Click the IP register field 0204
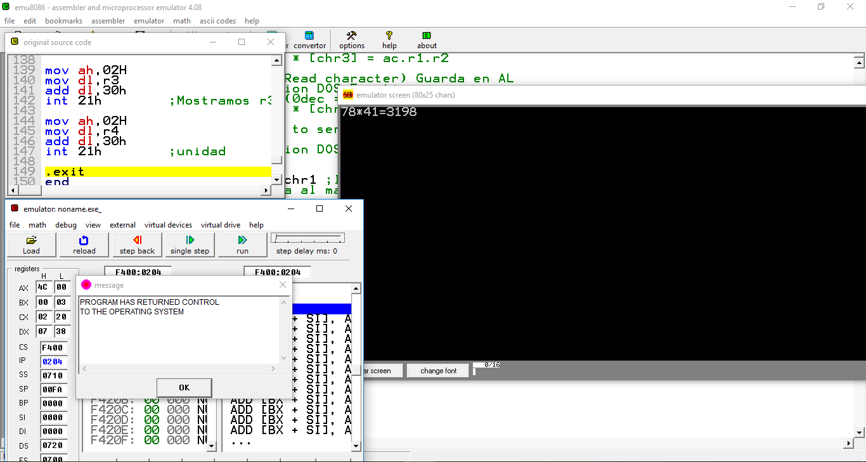The height and width of the screenshot is (462, 866). click(x=53, y=362)
